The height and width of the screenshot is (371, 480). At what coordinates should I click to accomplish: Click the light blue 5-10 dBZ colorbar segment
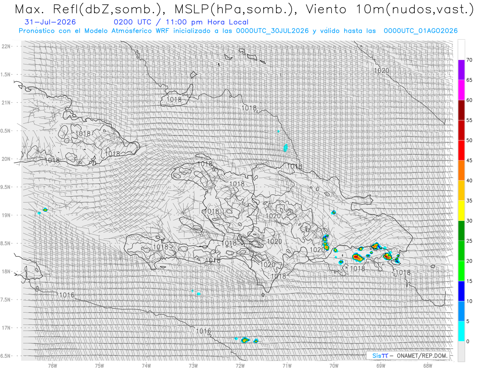[x=461, y=311]
